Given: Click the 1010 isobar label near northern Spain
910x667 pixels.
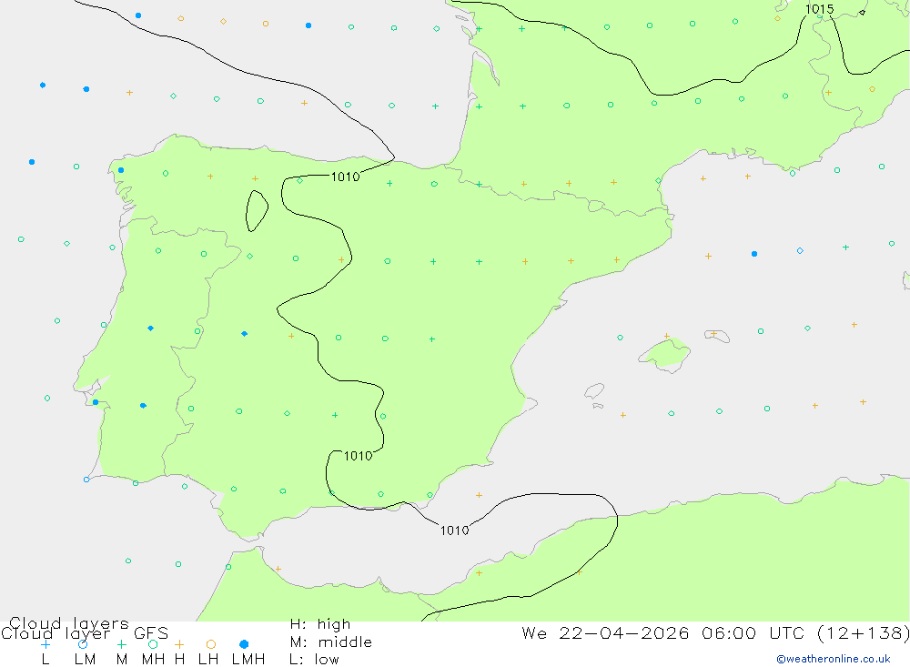Looking at the screenshot, I should 345,177.
